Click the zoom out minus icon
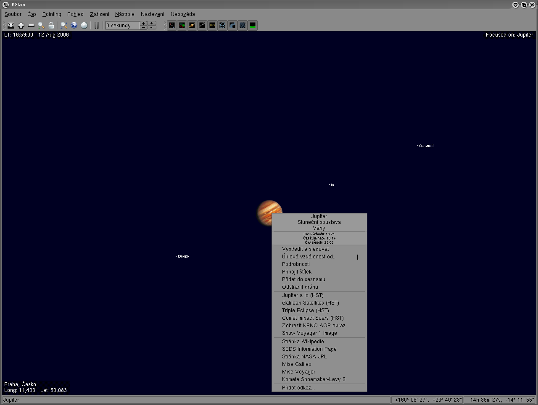 coord(31,26)
